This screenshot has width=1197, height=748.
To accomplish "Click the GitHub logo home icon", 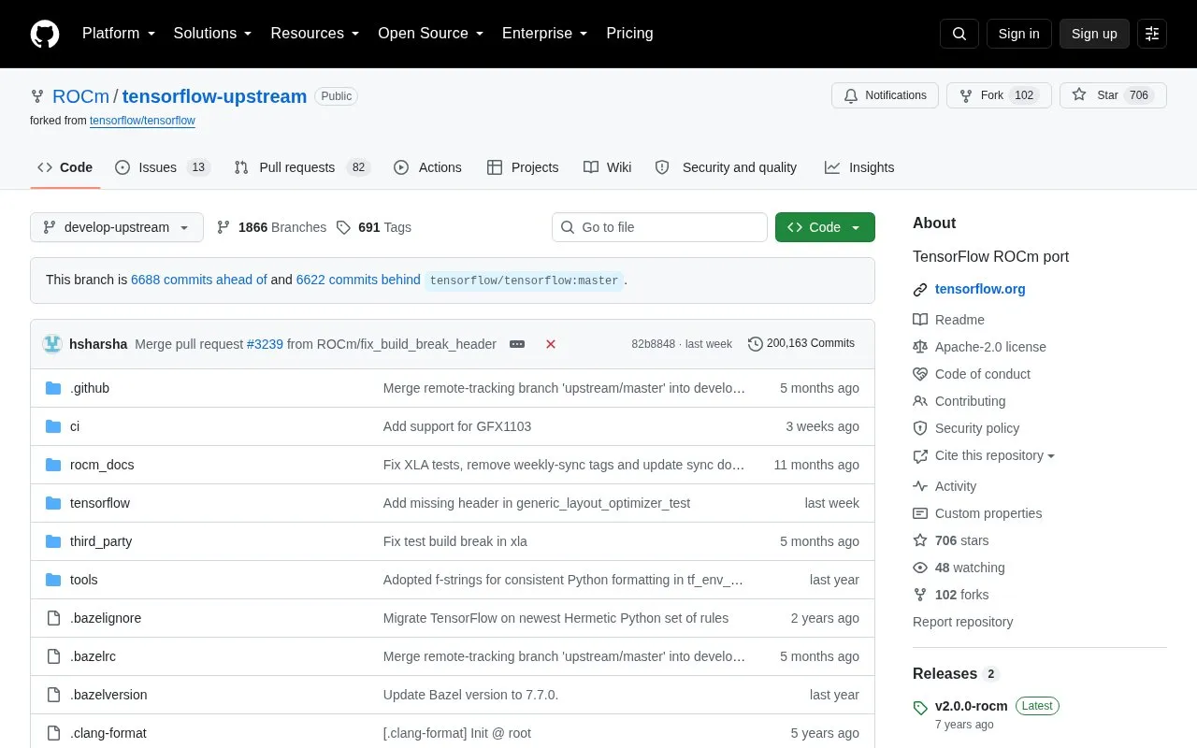I will [x=45, y=34].
